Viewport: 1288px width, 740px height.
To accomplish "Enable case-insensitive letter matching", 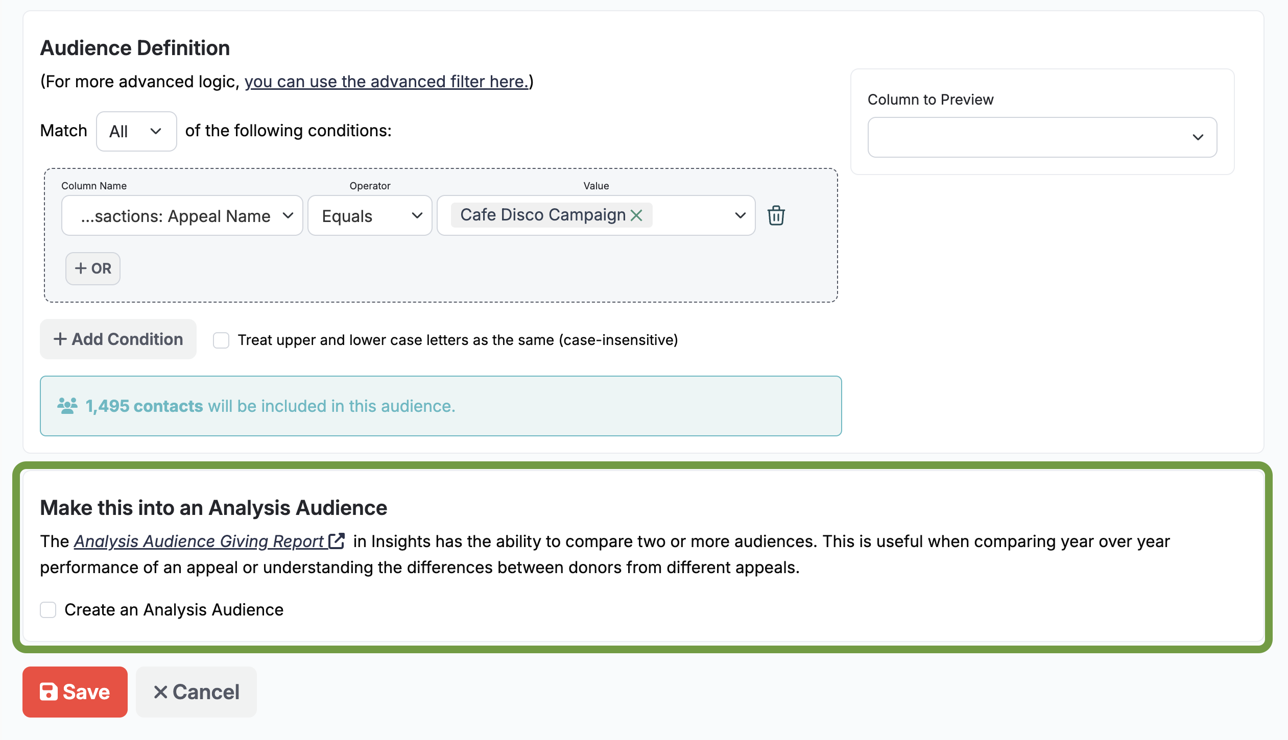I will tap(222, 340).
